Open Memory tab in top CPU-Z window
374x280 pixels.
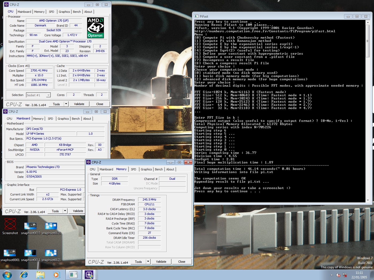tap(39, 12)
